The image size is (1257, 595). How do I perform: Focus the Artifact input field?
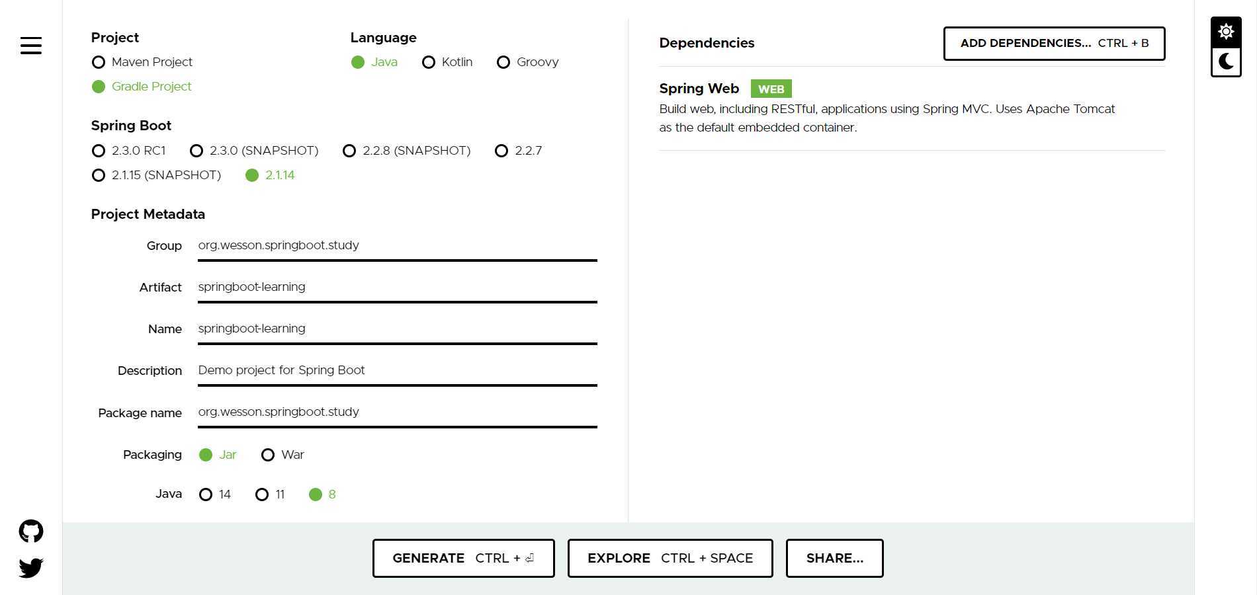point(397,288)
